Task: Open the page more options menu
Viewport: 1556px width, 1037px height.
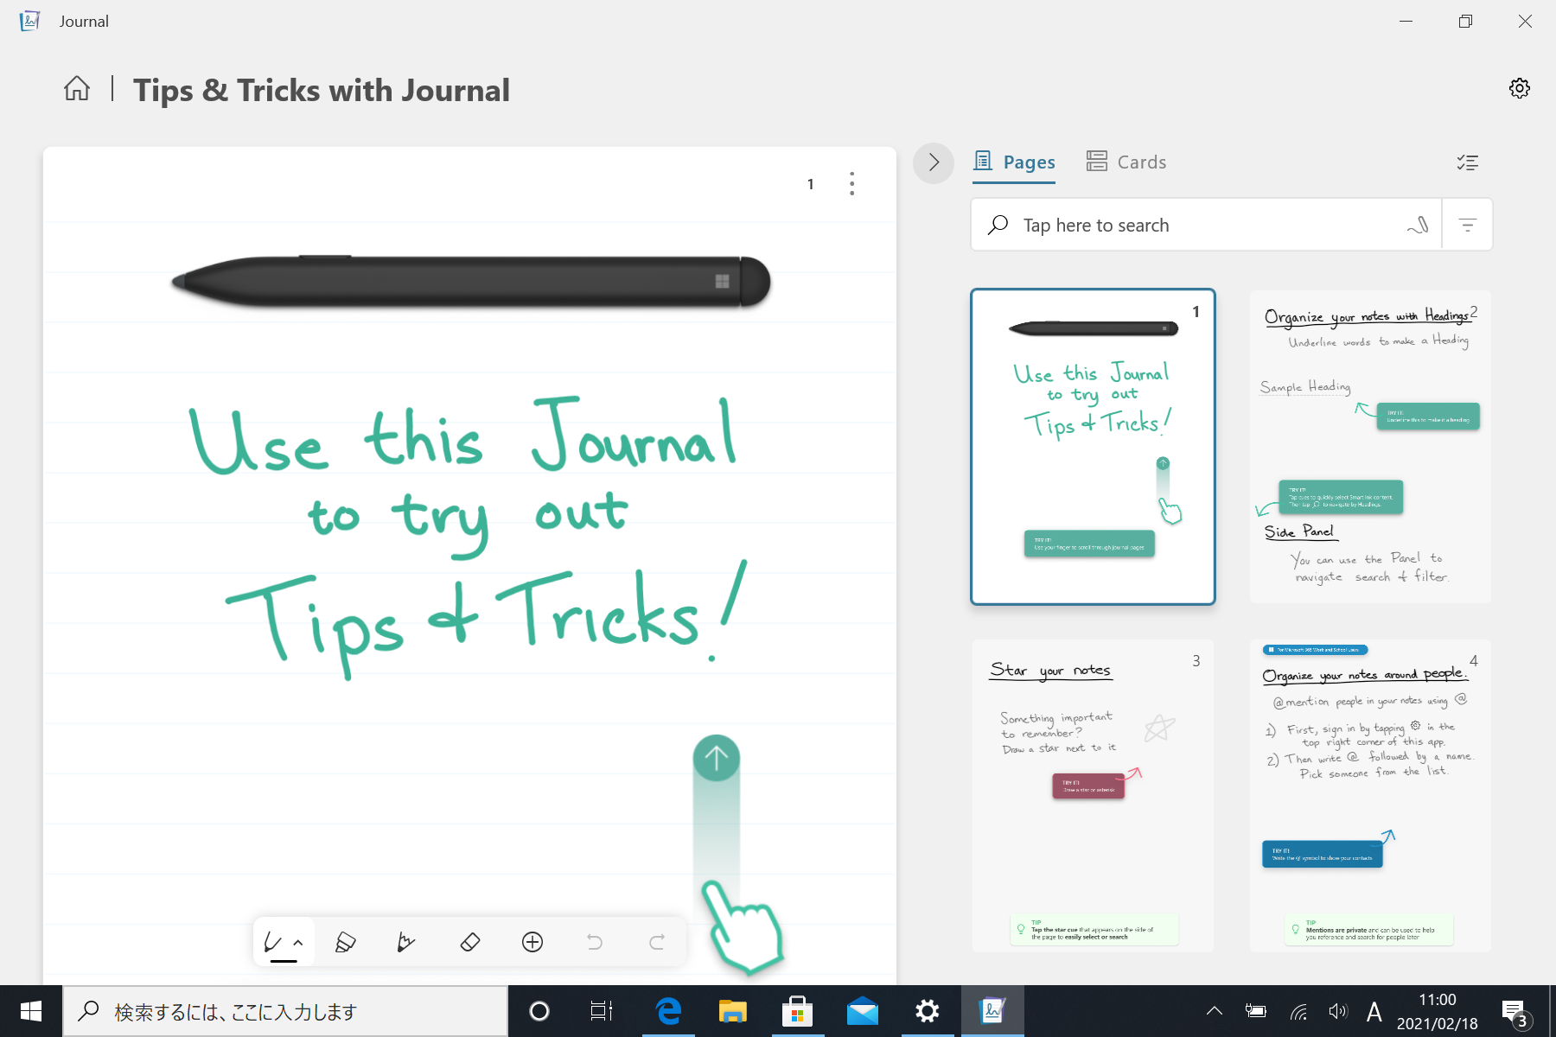Action: point(851,183)
